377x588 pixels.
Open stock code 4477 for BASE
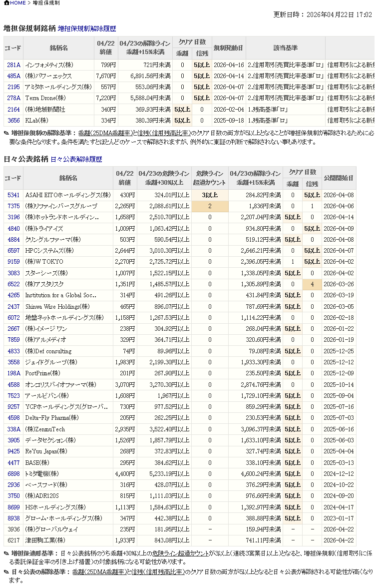click(13, 463)
